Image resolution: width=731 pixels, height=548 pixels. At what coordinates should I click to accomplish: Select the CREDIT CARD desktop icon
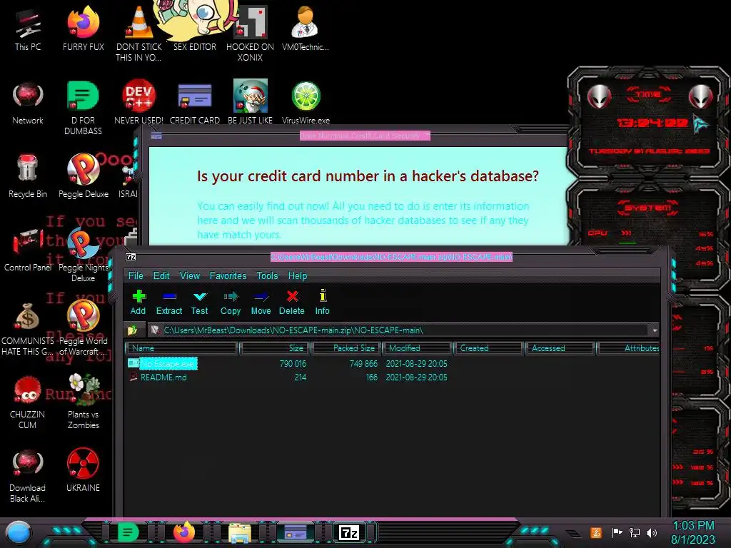point(194,103)
